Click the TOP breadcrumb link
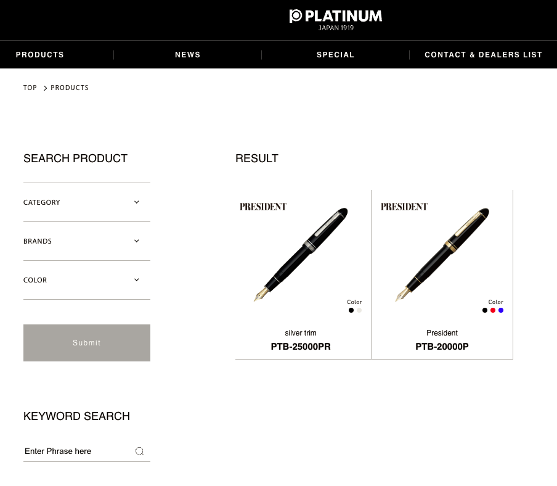This screenshot has width=557, height=486. 30,88
